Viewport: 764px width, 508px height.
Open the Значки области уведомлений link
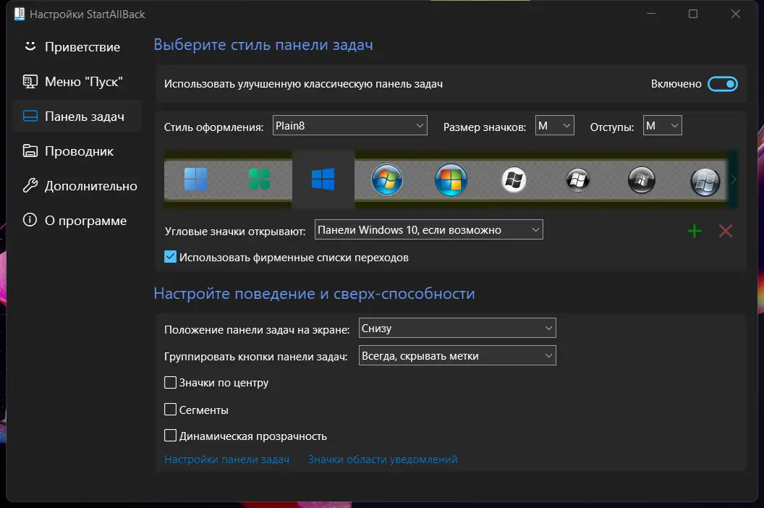point(382,459)
